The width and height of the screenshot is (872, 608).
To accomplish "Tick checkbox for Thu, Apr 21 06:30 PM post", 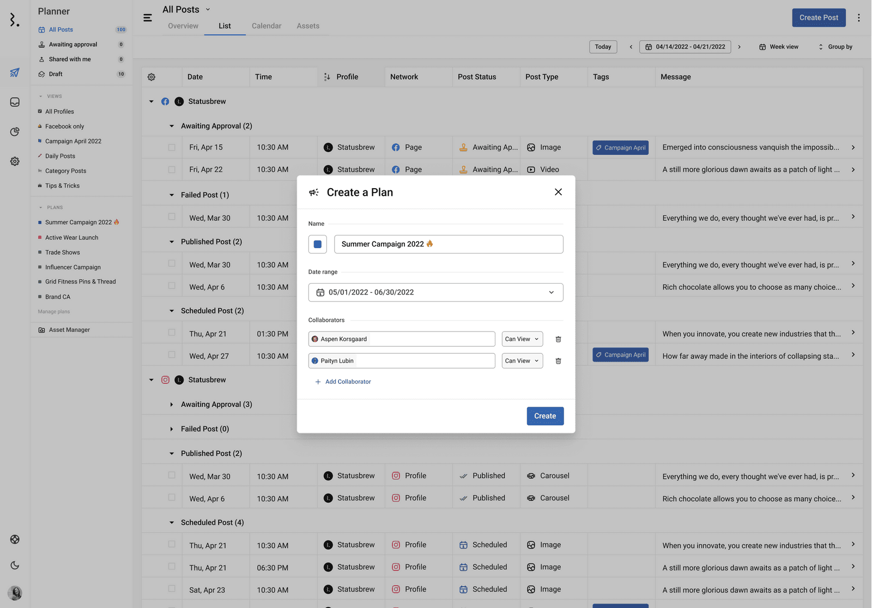I will 172,567.
